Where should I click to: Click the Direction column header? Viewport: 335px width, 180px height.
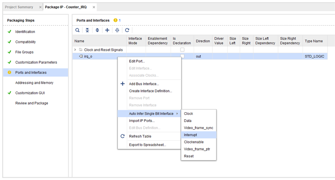[x=203, y=41]
